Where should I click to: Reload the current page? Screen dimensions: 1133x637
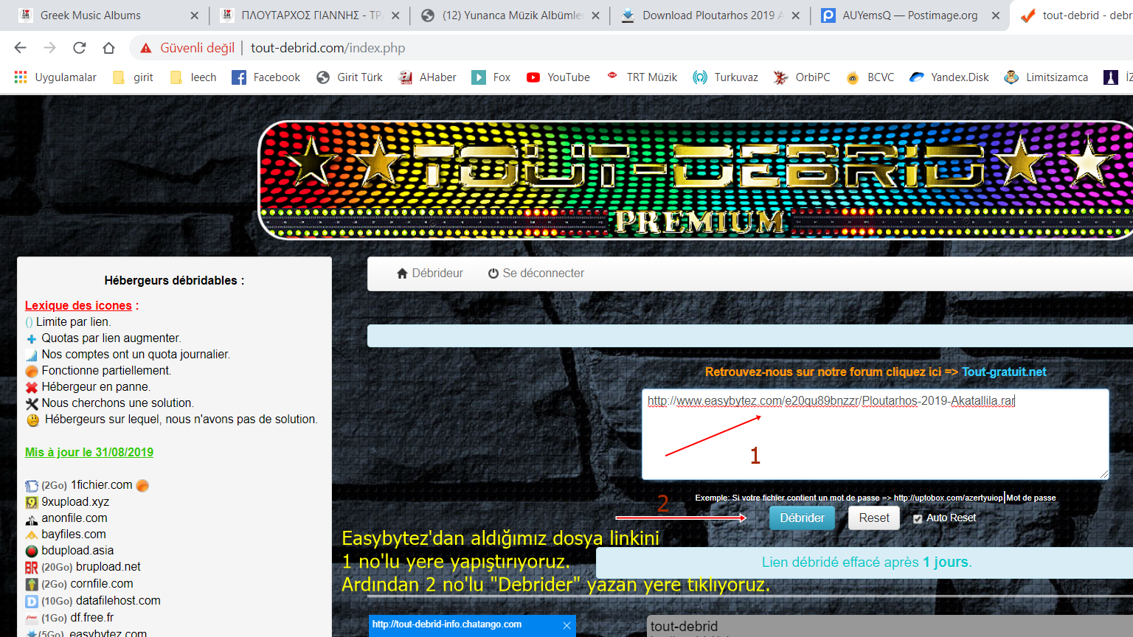[x=79, y=48]
